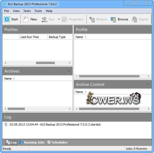
Task: Click Archive Content scrollbar right arrow
Action: click(149, 109)
